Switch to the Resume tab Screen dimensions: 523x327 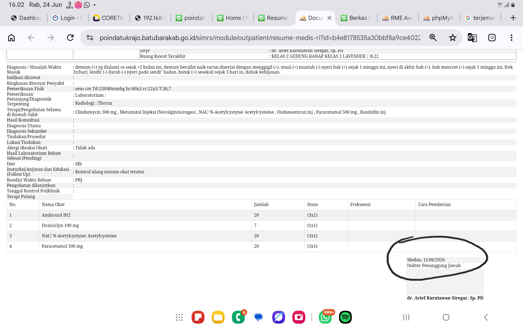(274, 18)
